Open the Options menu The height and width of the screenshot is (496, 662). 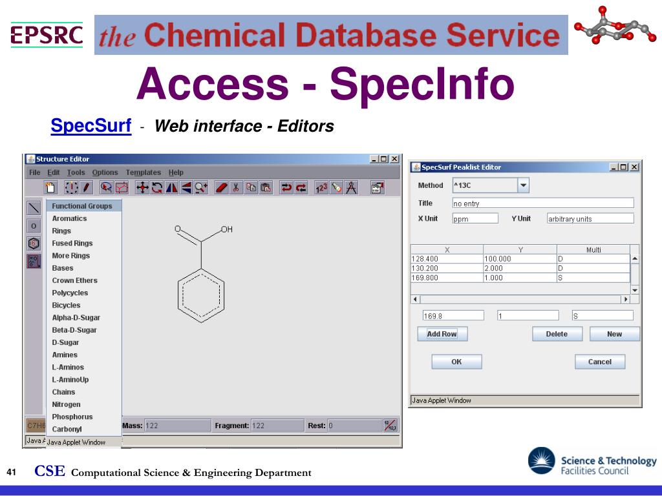click(x=105, y=172)
